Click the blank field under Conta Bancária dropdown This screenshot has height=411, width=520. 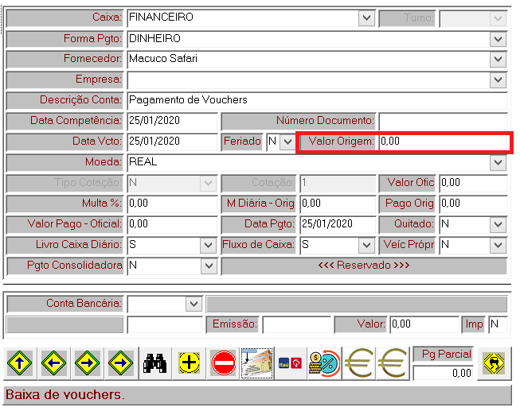[x=165, y=324]
